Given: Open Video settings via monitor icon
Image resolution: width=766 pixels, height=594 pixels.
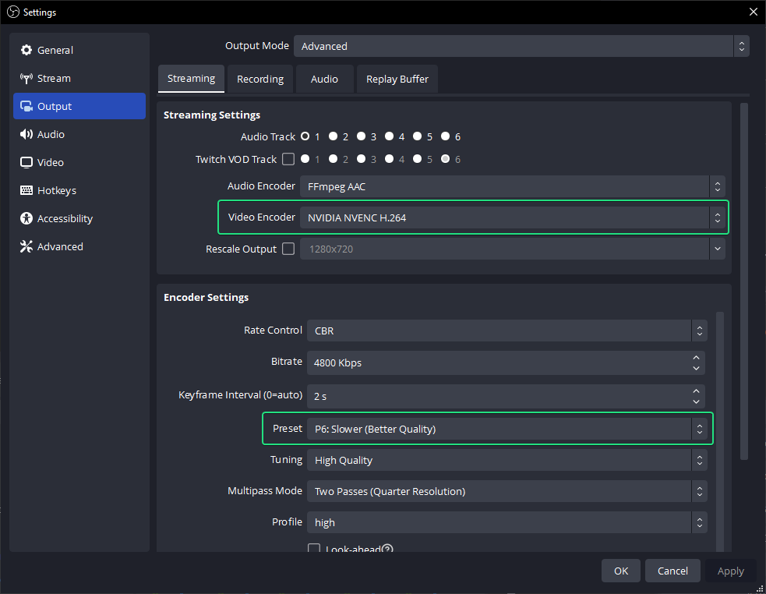Looking at the screenshot, I should (x=26, y=162).
